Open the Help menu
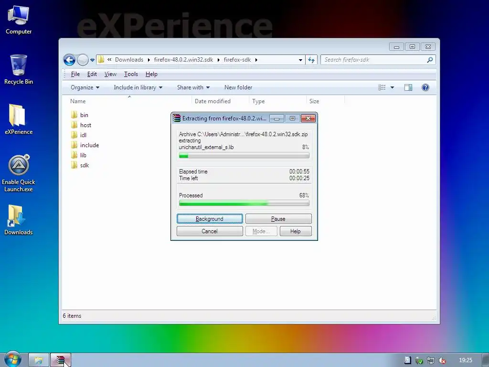This screenshot has height=367, width=489. [x=151, y=74]
